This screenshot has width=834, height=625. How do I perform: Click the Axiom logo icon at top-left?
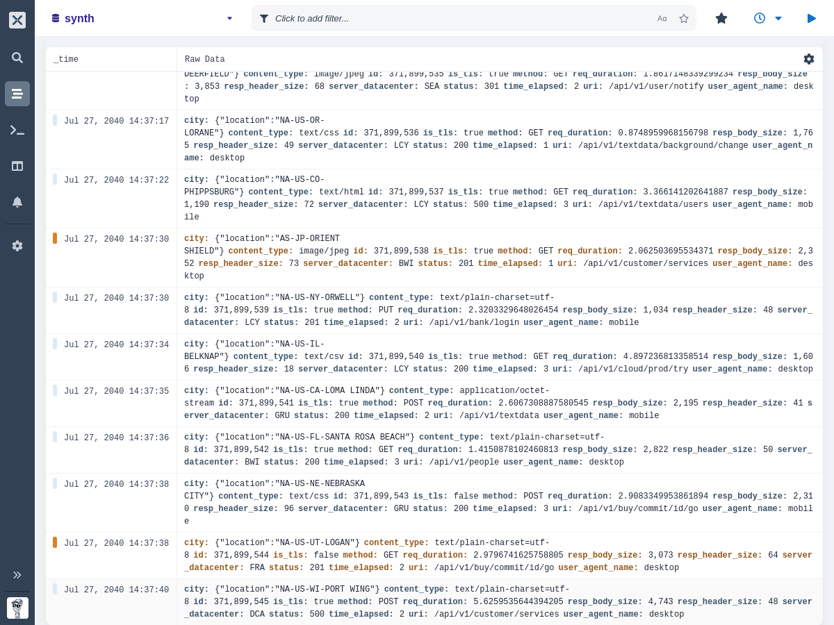pos(17,20)
